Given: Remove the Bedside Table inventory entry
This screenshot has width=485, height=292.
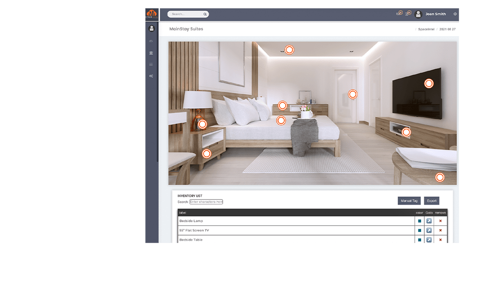Looking at the screenshot, I should point(440,240).
